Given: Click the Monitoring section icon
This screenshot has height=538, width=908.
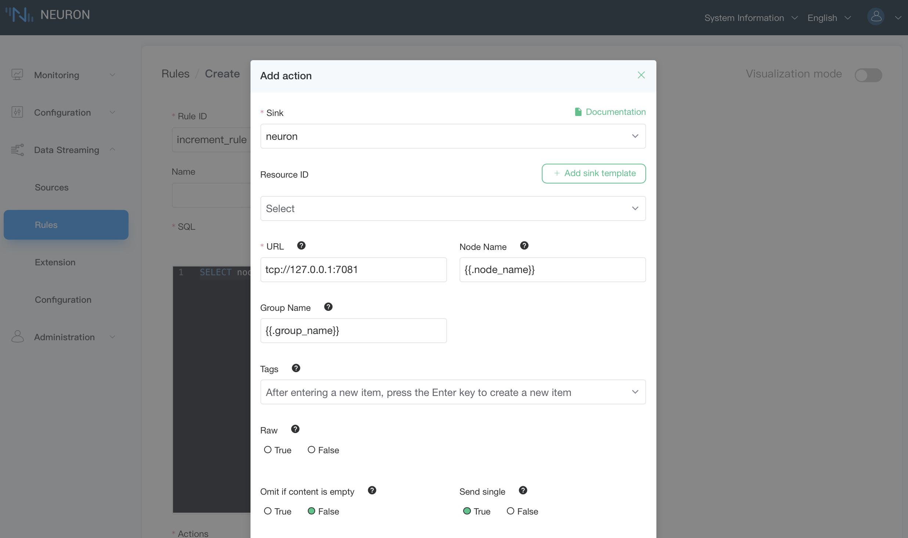Looking at the screenshot, I should pos(17,75).
